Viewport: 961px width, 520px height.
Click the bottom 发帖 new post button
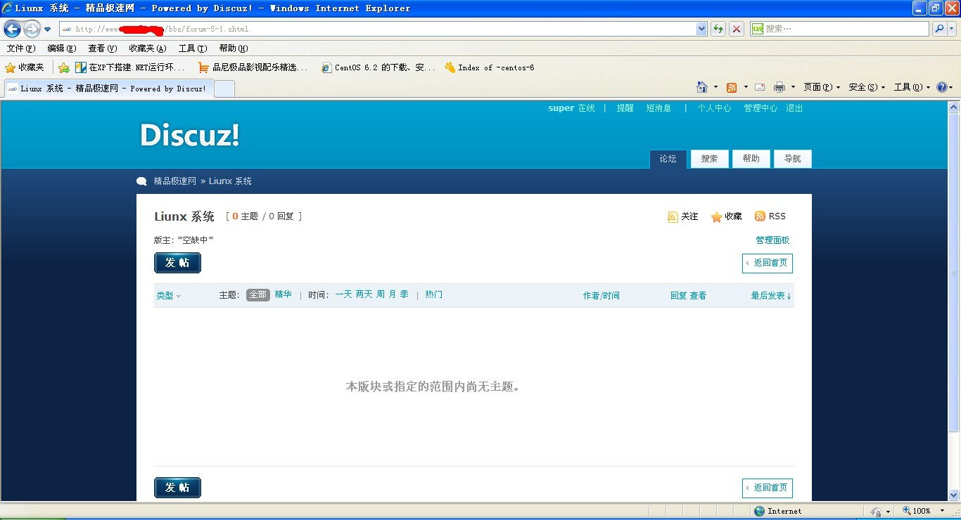[x=177, y=488]
